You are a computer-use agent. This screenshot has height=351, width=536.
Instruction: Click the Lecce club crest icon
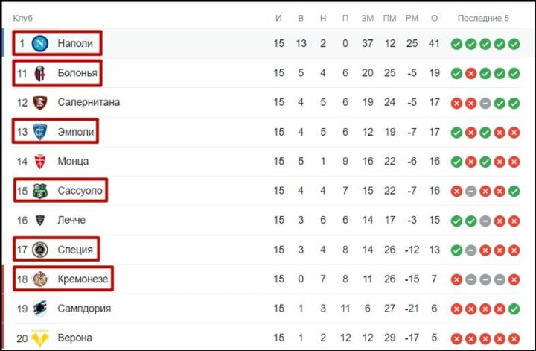39,221
